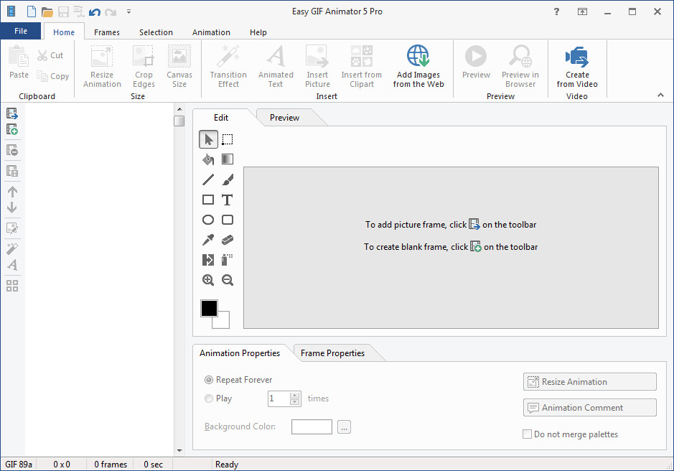Click frame list scroll down arrow
This screenshot has width=674, height=471.
[179, 450]
